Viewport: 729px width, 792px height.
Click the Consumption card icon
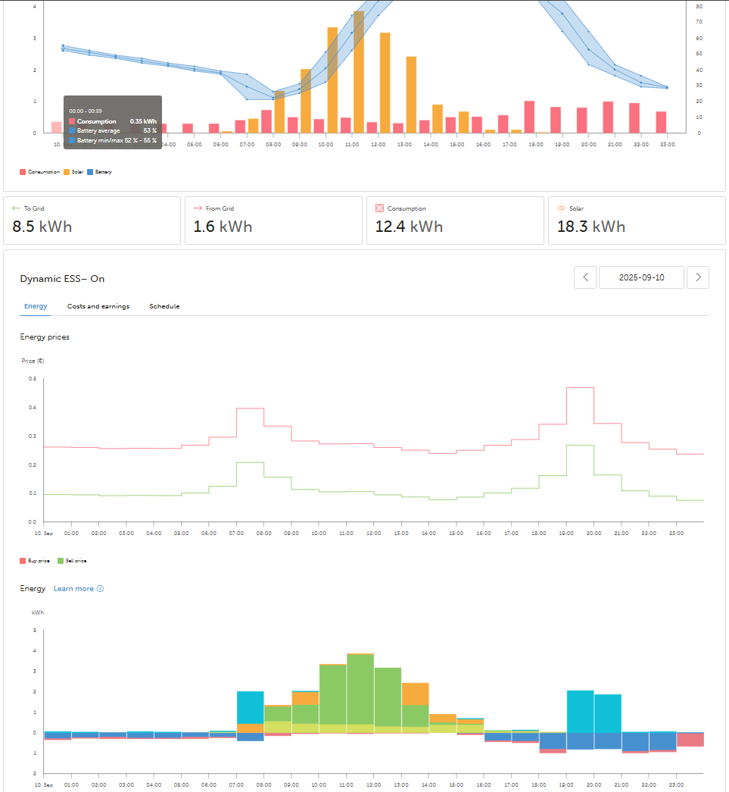[x=380, y=208]
